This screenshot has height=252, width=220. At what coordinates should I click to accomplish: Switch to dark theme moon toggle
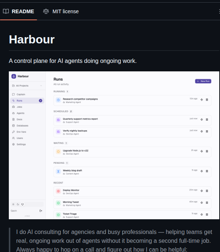pos(18,204)
